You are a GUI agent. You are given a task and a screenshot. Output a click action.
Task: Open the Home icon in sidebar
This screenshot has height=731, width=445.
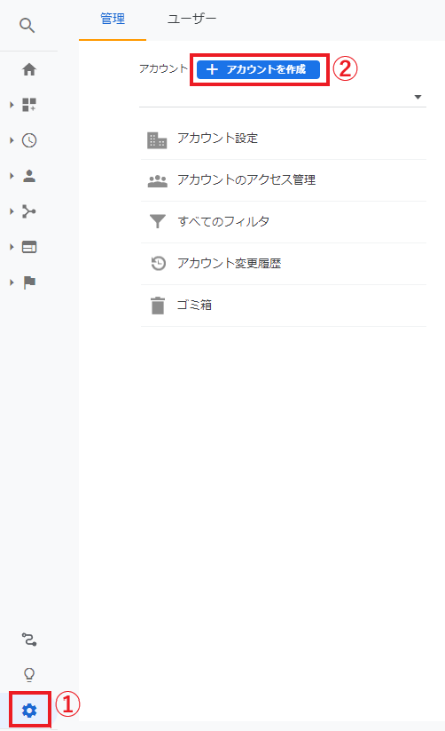[x=29, y=69]
